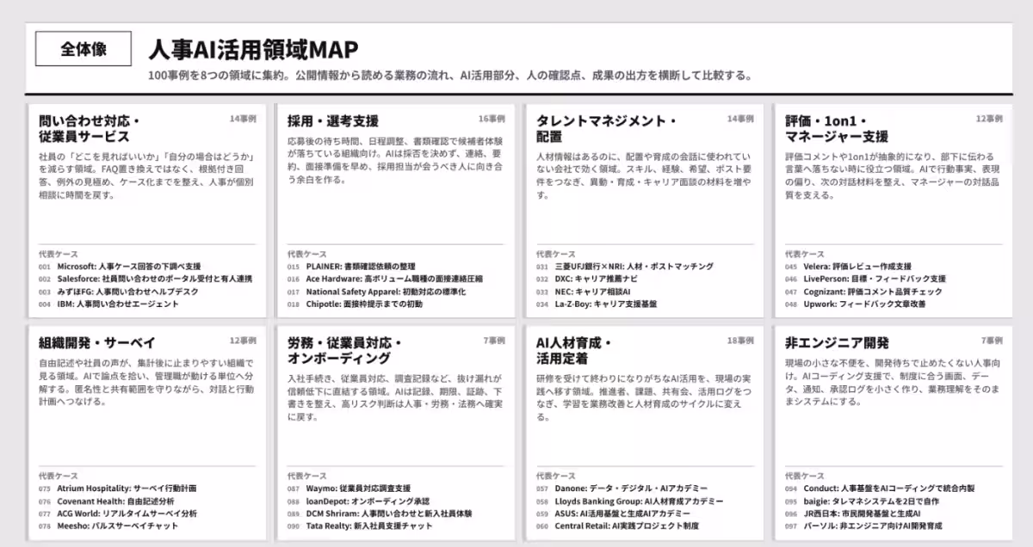Screen dimensions: 1033x547
Task: Select case 015 PLAINER: 書類確認依頼の整理
Action: coord(351,267)
